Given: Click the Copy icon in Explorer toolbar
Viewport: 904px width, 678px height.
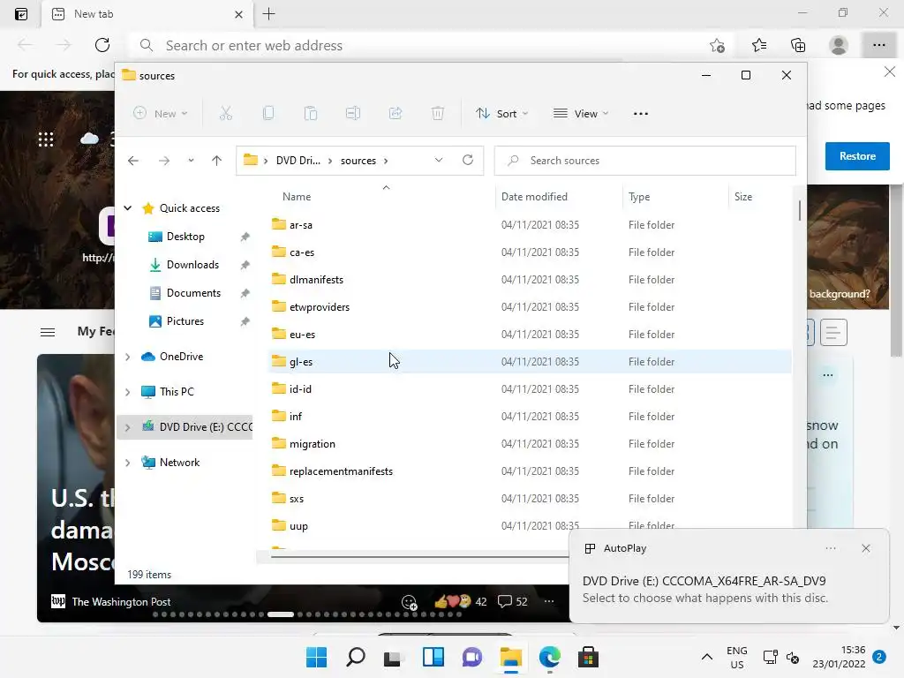Looking at the screenshot, I should [x=268, y=114].
